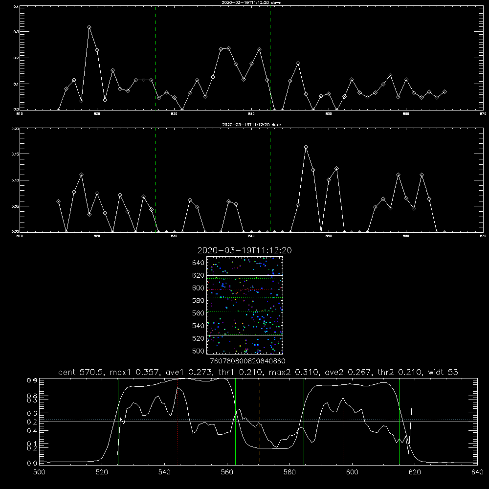
Task: Click bottom plot x-axis label "640"
Action: 477,472
